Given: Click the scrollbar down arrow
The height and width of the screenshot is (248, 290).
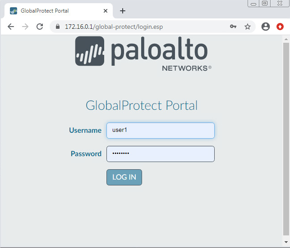Looking at the screenshot, I should click(x=286, y=242).
